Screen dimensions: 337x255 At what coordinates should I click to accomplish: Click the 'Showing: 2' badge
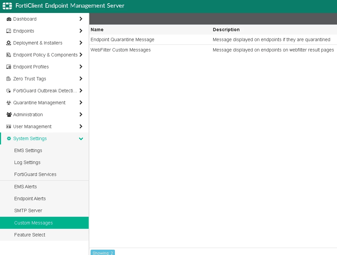[103, 253]
